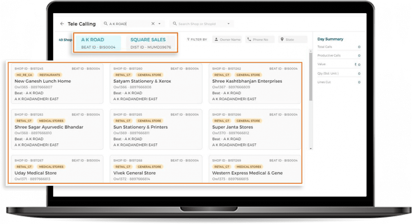This screenshot has height=224, width=412.
Task: Click the magnifier in Search Shop or ShopId
Action: (x=175, y=24)
